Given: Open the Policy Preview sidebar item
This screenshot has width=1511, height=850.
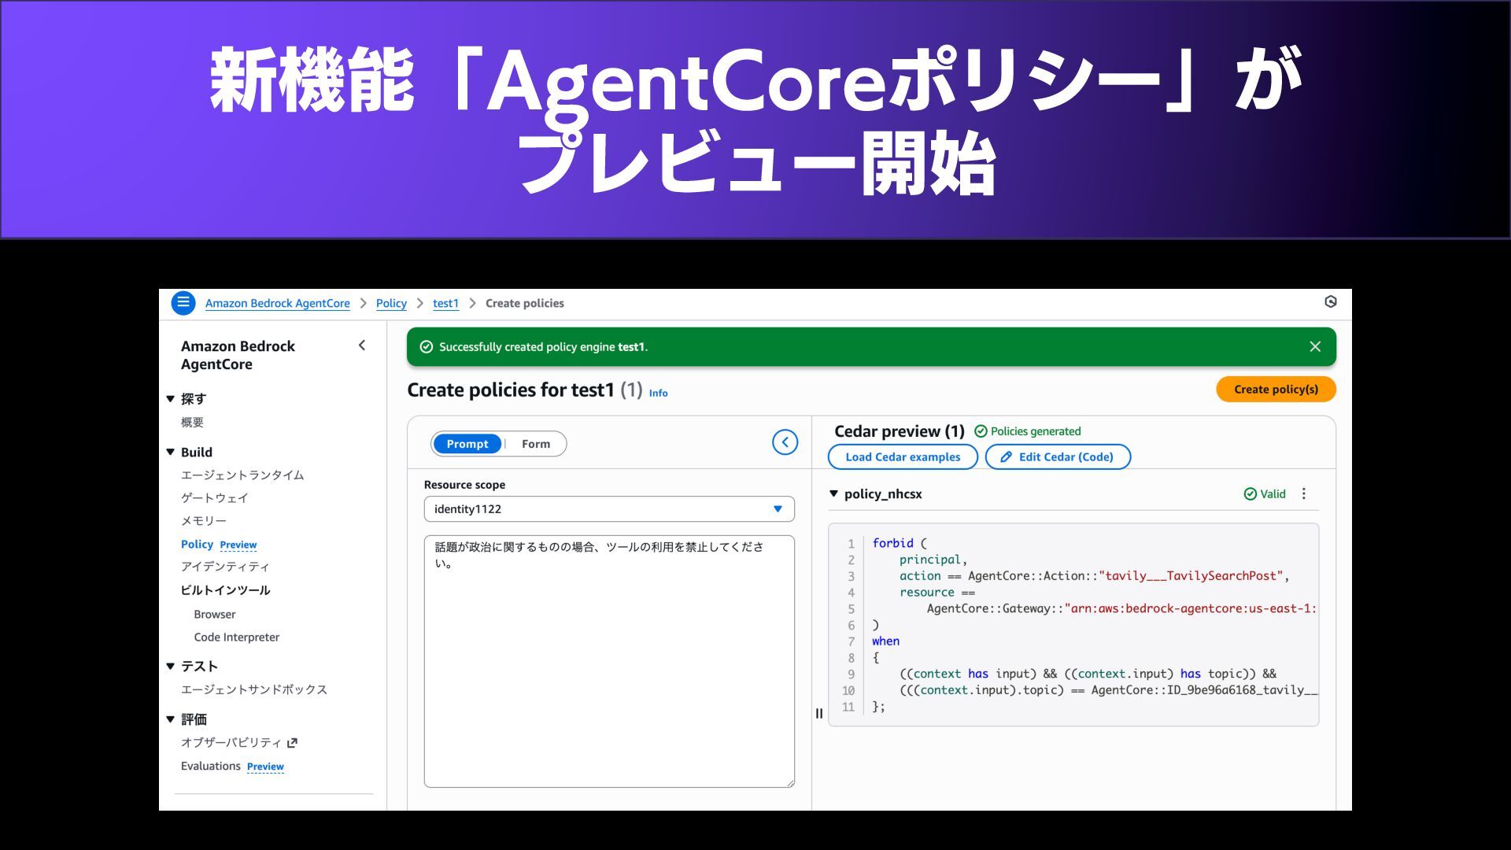Looking at the screenshot, I should pyautogui.click(x=198, y=544).
